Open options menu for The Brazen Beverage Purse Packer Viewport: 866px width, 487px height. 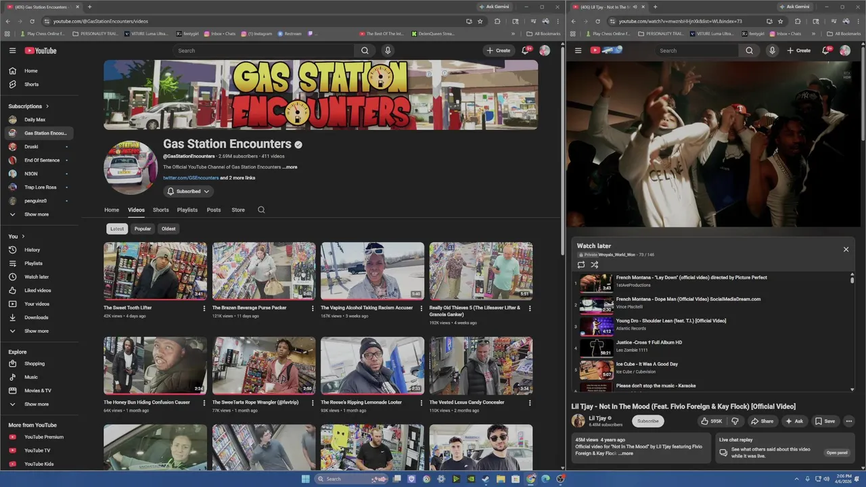(313, 308)
